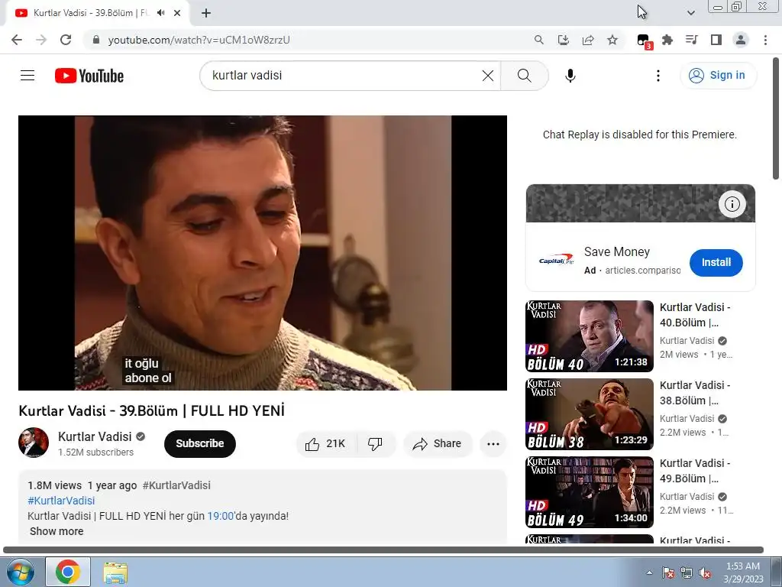The width and height of the screenshot is (782, 587).
Task: Bookmark this page with the star
Action: pos(612,40)
